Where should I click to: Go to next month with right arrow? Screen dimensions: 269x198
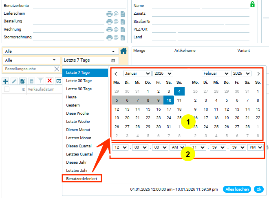(258, 74)
